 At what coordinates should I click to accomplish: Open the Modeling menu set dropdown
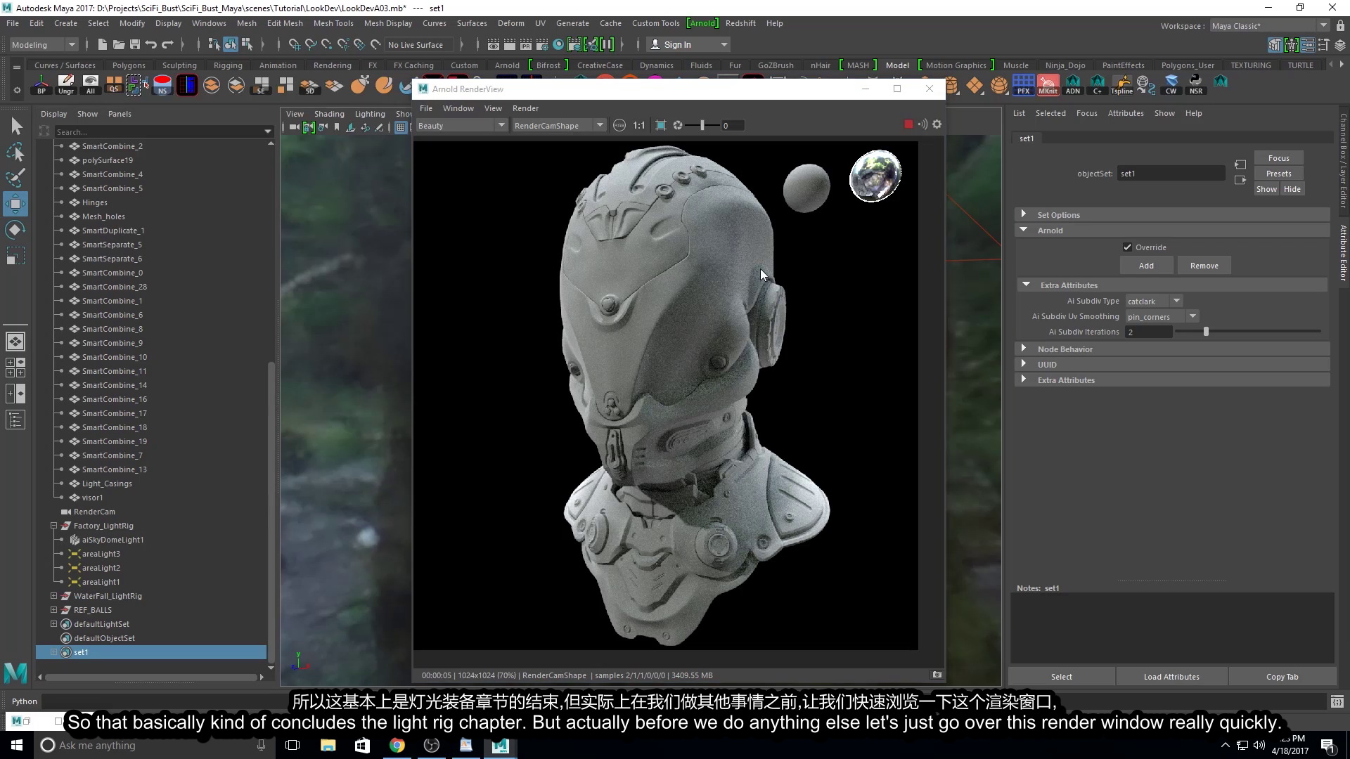pos(44,44)
